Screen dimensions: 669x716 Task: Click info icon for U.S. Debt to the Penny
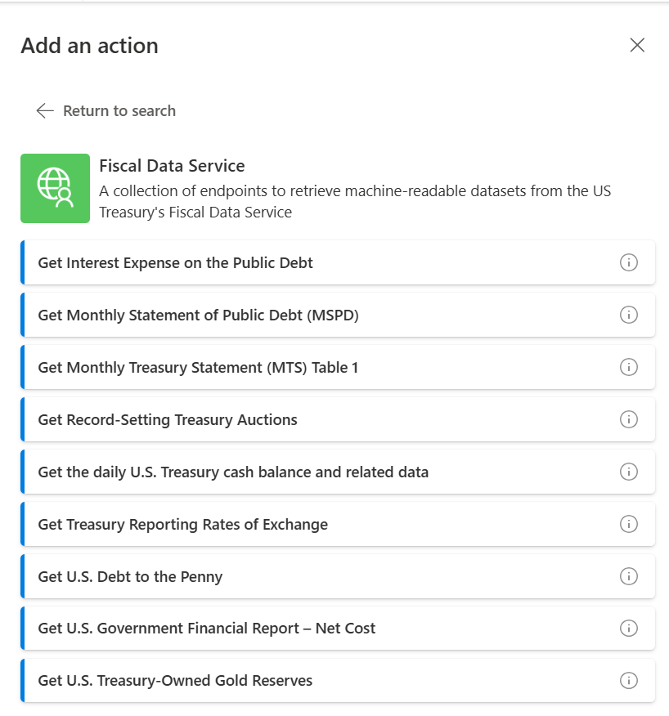[x=629, y=576]
